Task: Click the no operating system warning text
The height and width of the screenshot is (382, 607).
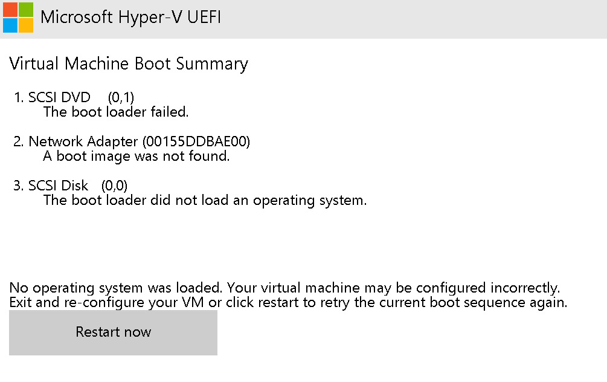Action: [287, 295]
